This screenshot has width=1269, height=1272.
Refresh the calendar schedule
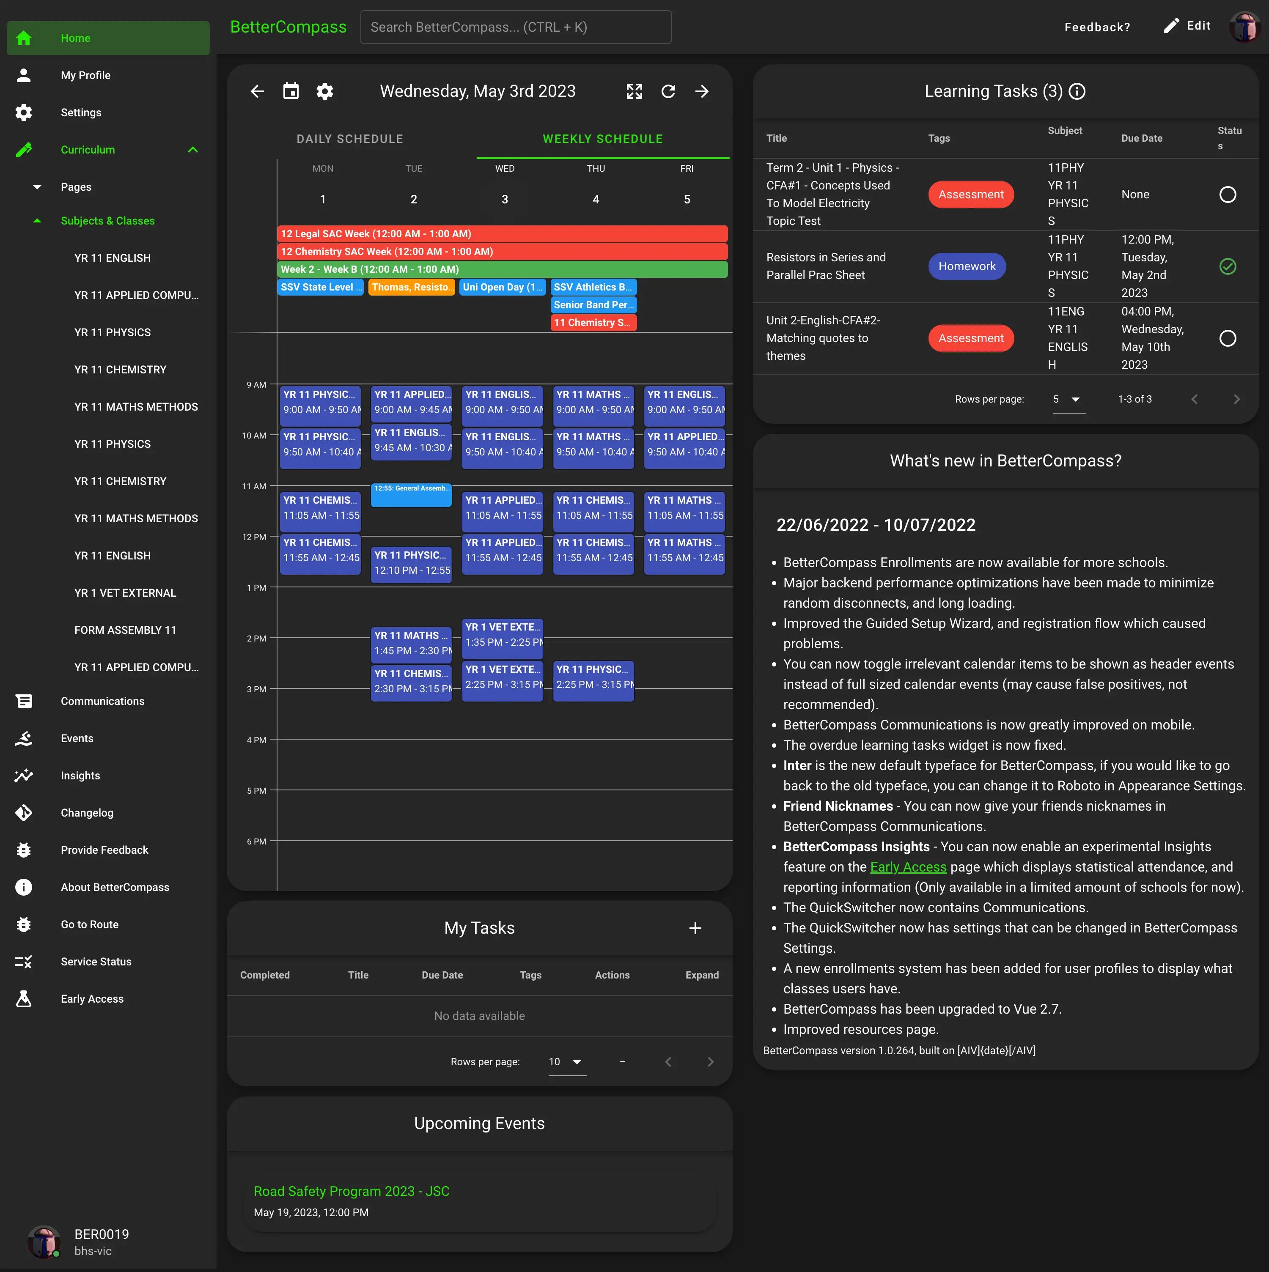[668, 91]
